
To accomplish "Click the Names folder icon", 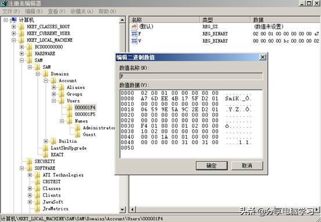I will (x=70, y=121).
